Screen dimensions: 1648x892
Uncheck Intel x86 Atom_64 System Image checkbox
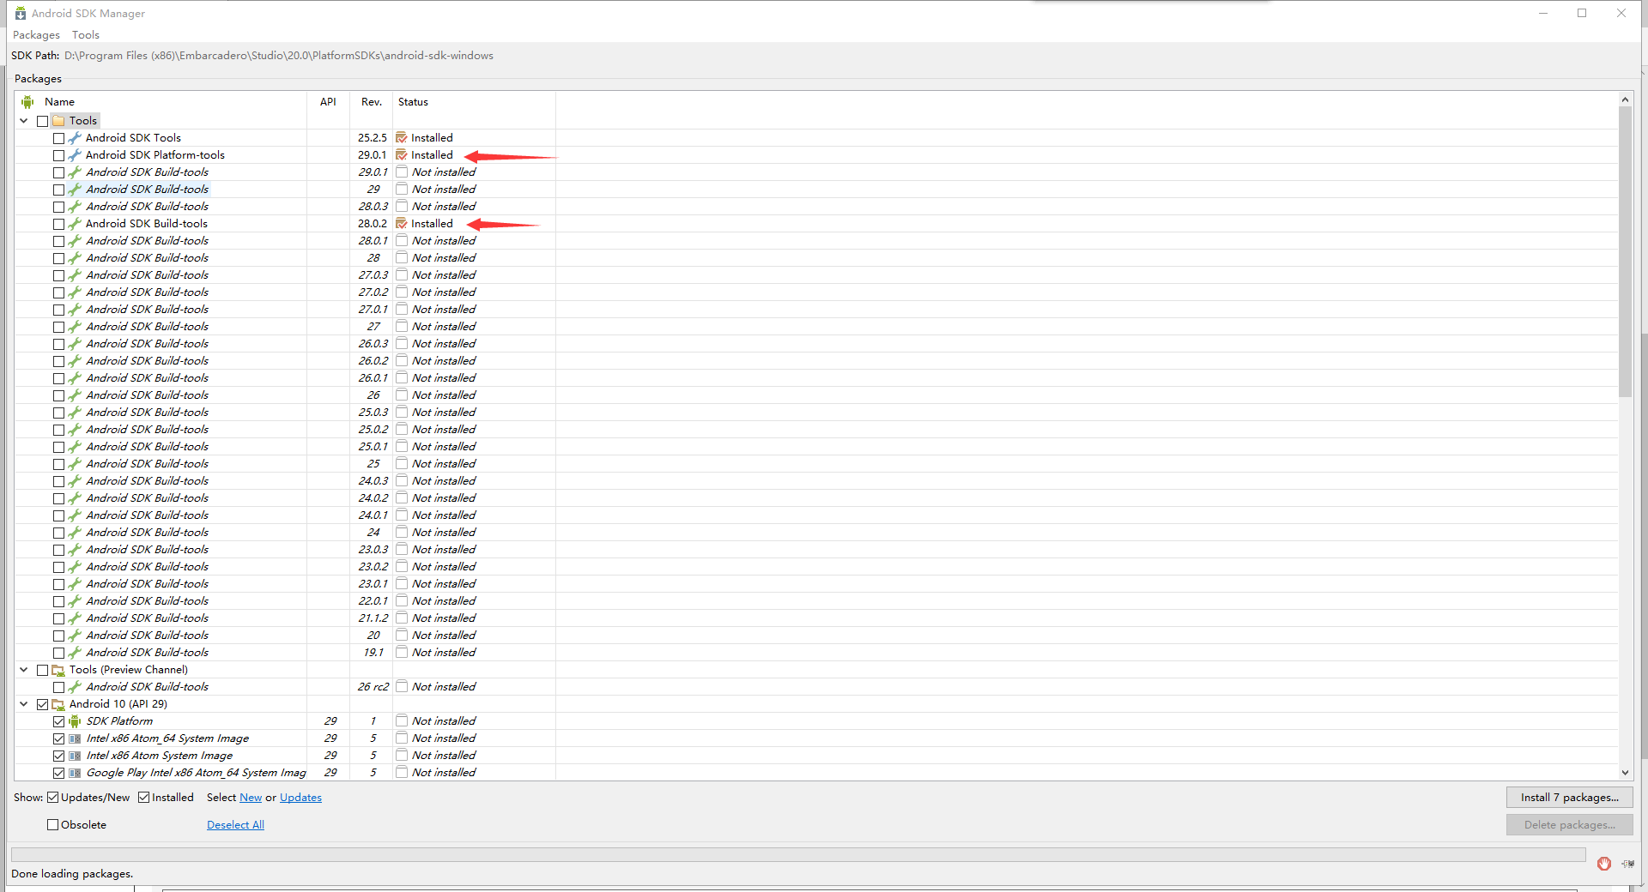click(x=58, y=738)
